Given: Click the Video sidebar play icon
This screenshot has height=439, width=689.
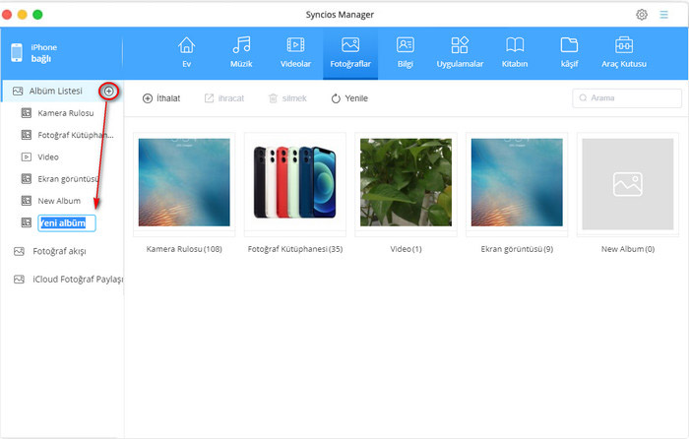Looking at the screenshot, I should tap(27, 157).
